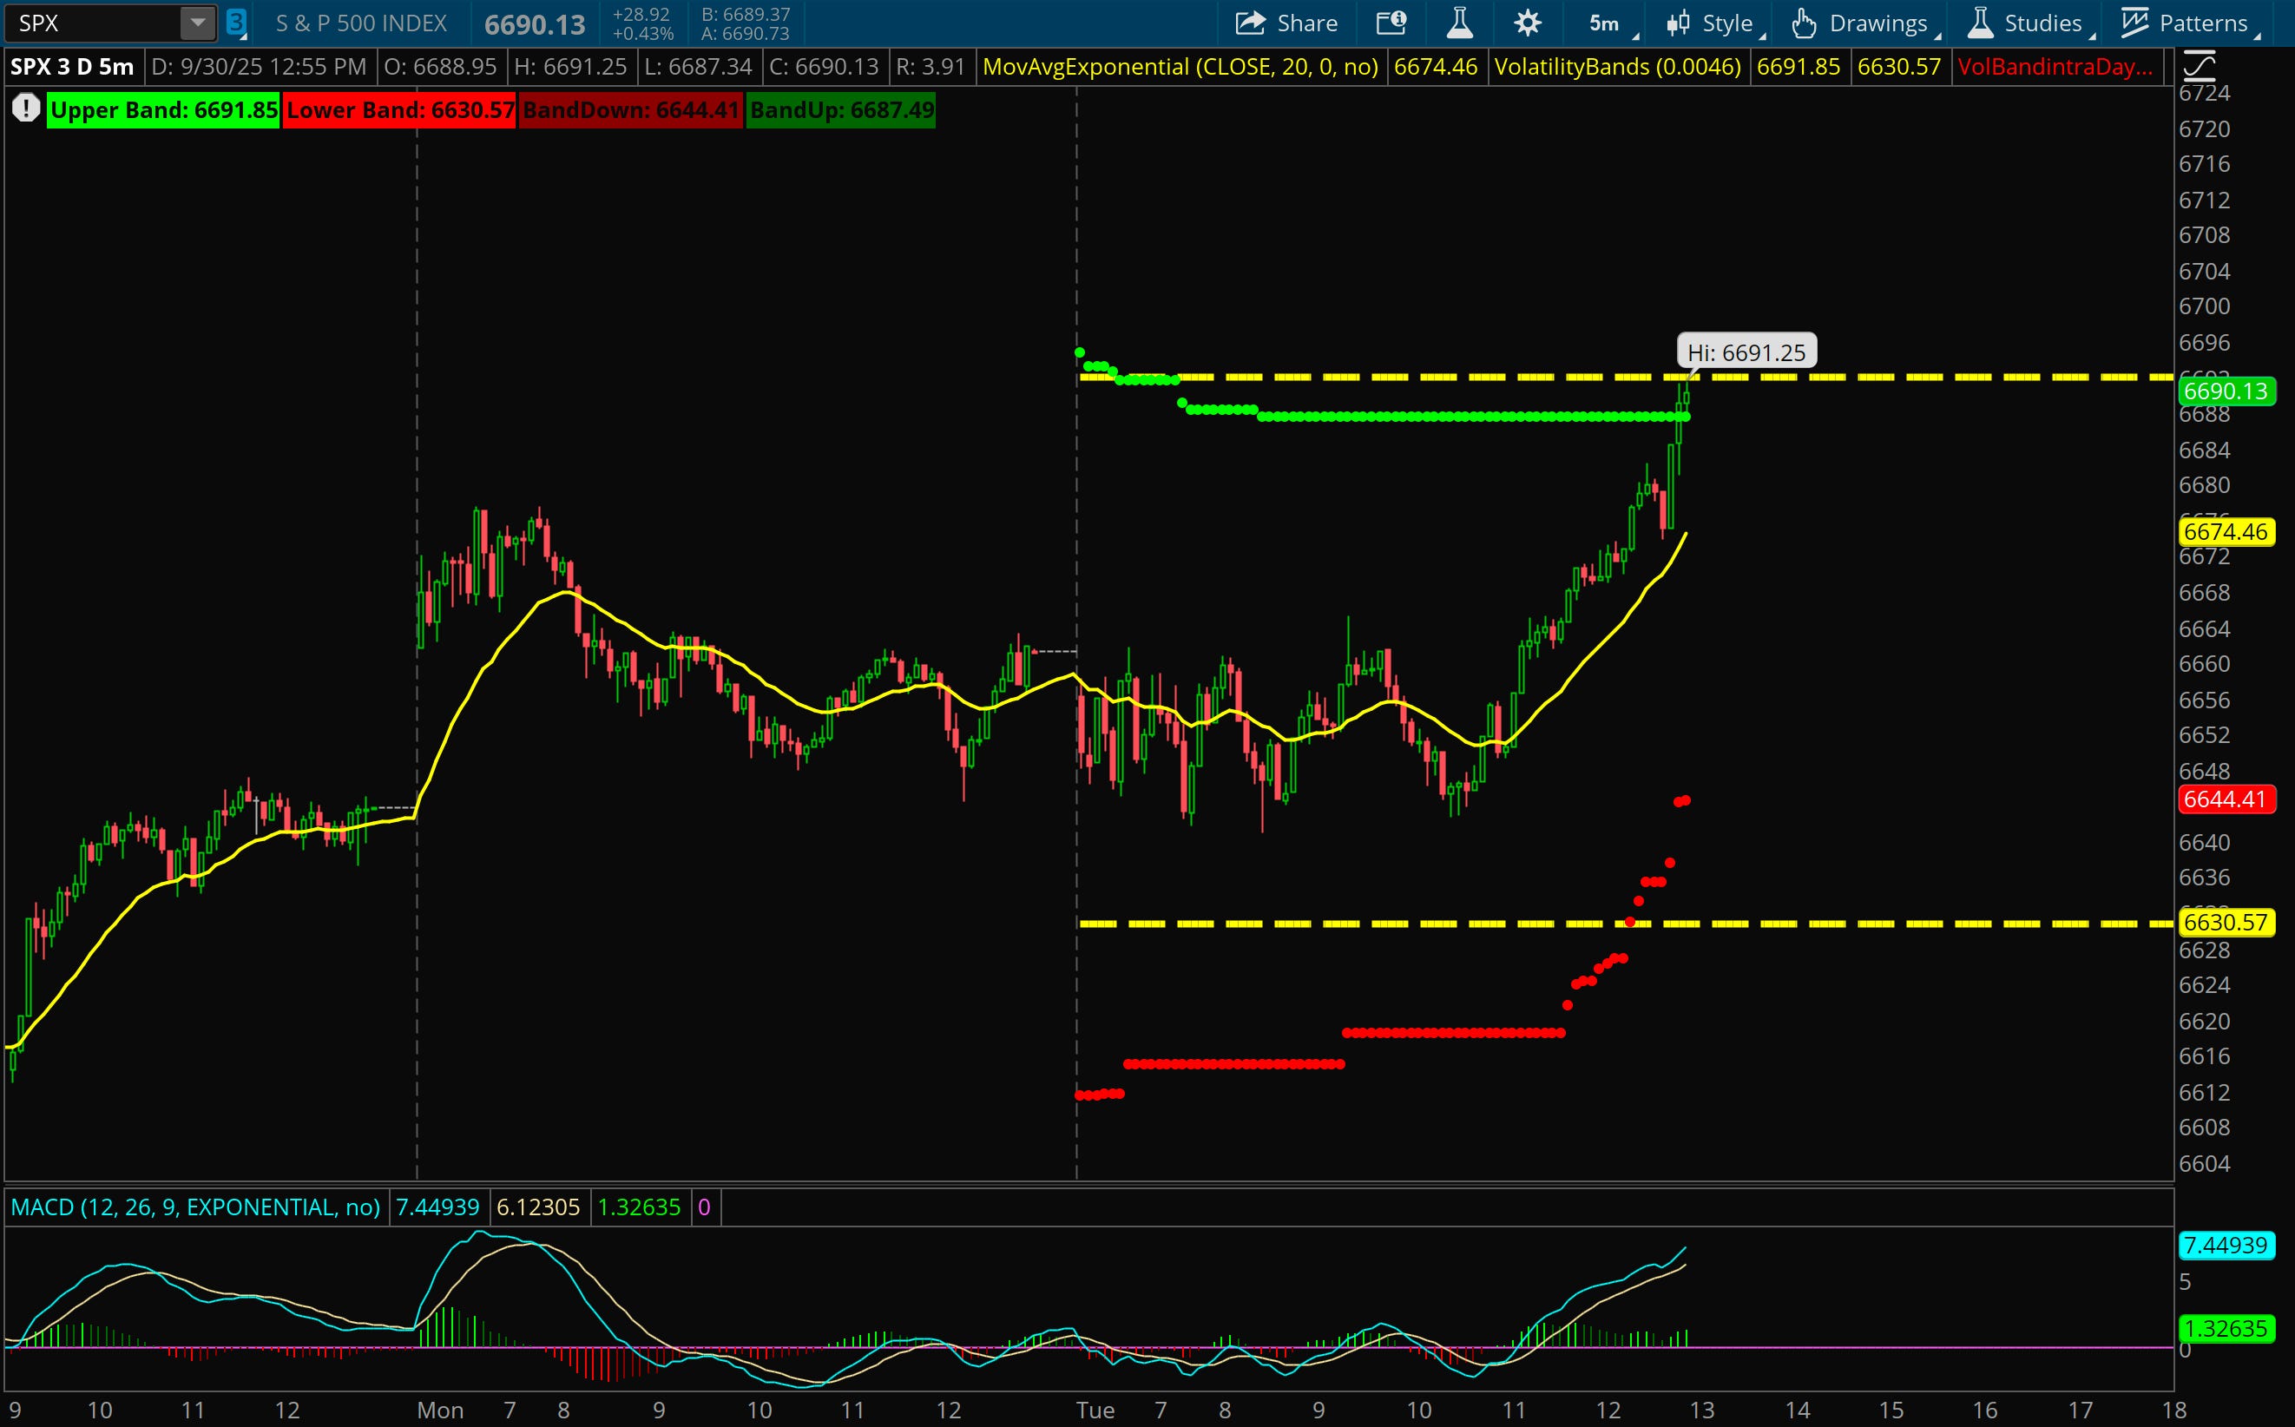Click the SPX symbol input field
This screenshot has height=1427, width=2295.
point(95,23)
